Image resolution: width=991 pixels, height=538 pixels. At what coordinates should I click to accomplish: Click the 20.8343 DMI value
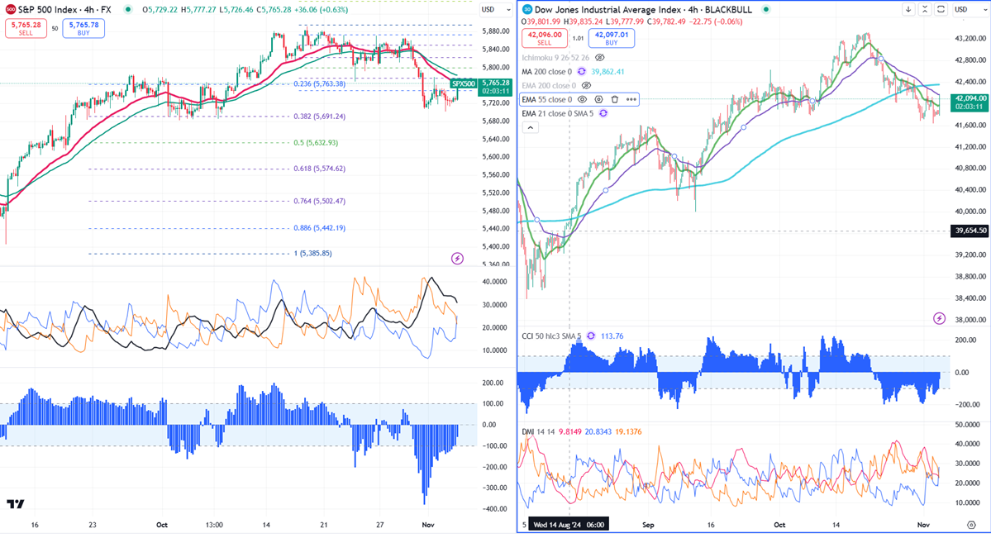pyautogui.click(x=598, y=431)
